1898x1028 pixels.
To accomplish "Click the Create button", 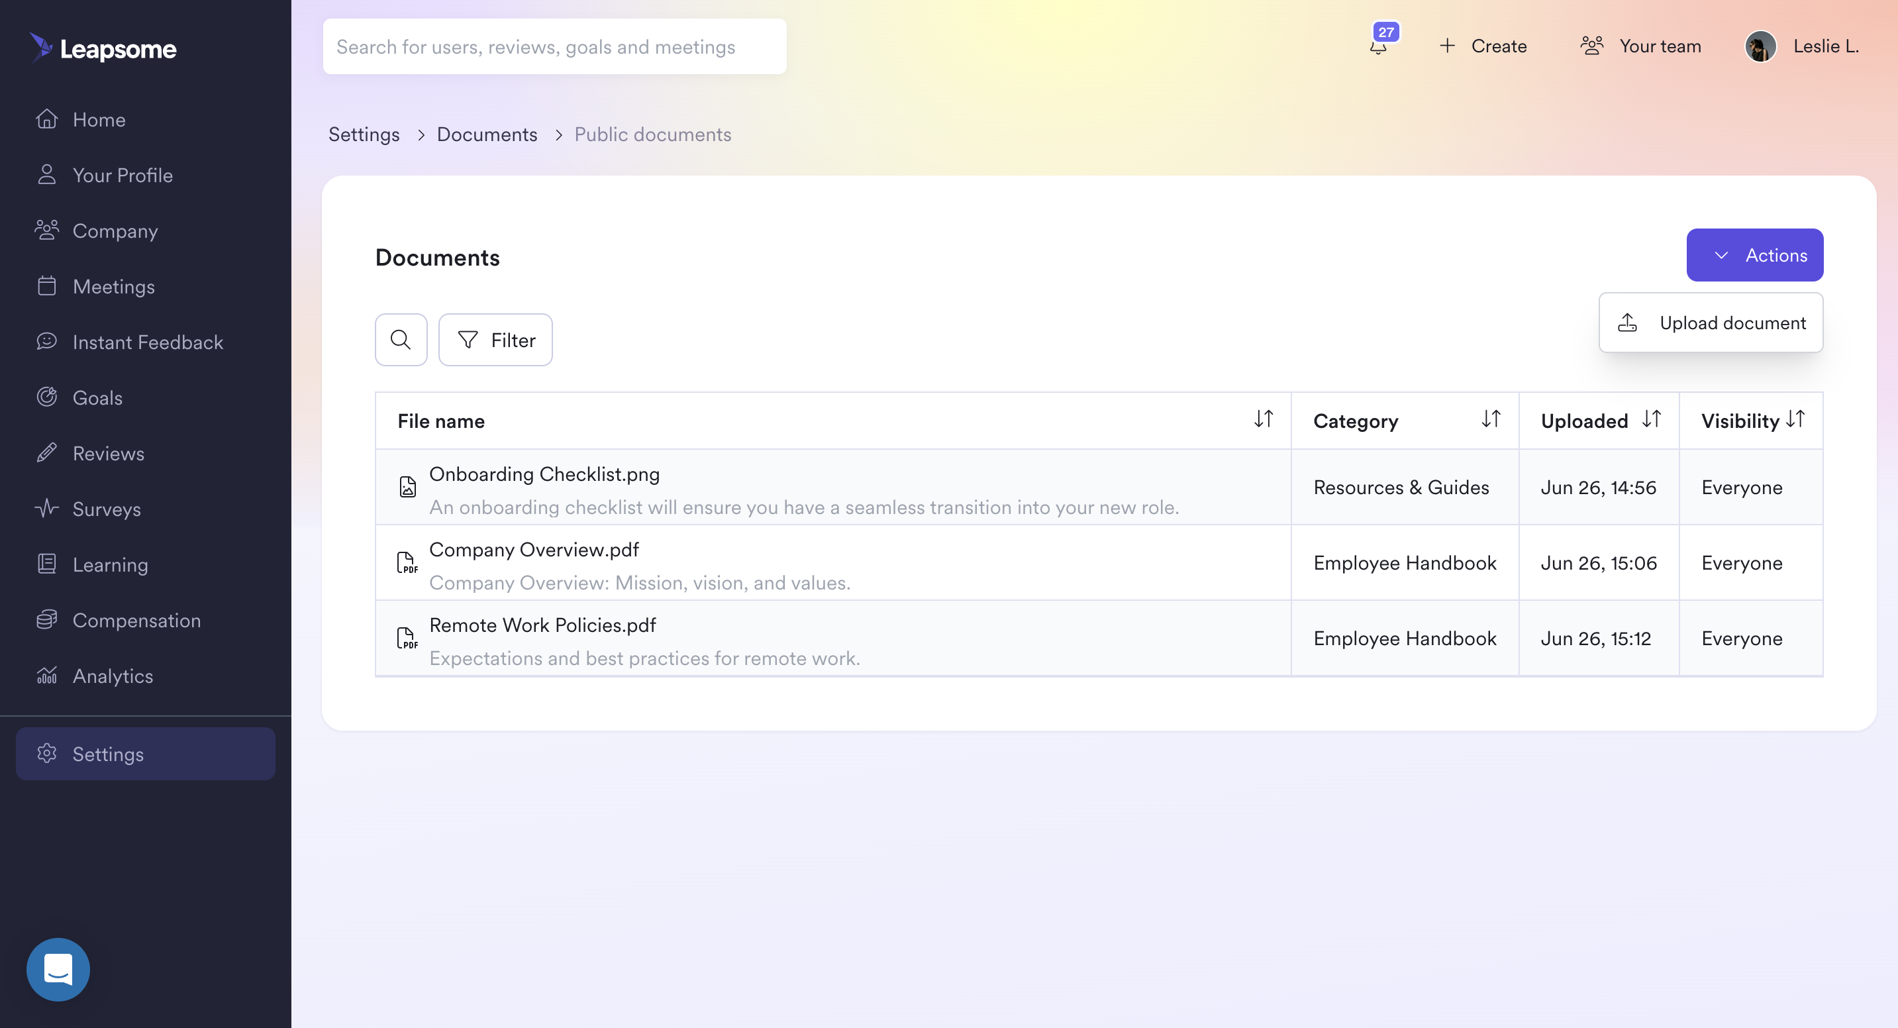I will point(1483,46).
